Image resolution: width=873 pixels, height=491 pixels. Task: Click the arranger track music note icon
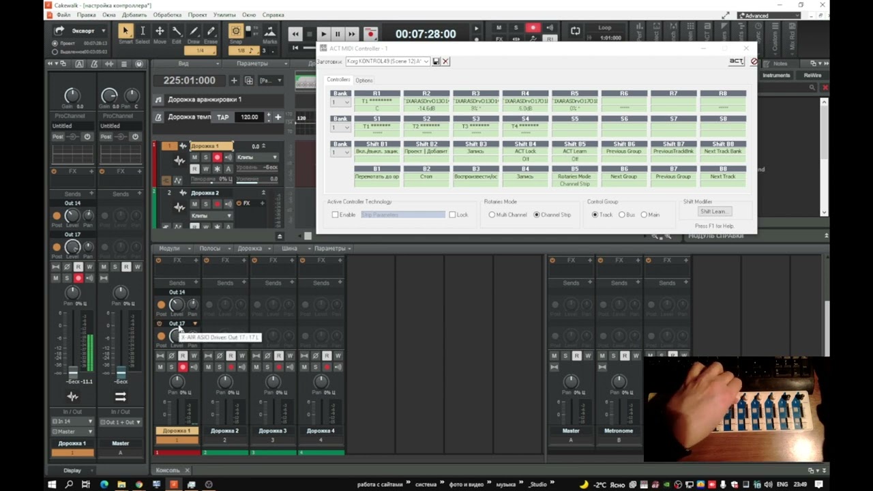[x=159, y=100]
